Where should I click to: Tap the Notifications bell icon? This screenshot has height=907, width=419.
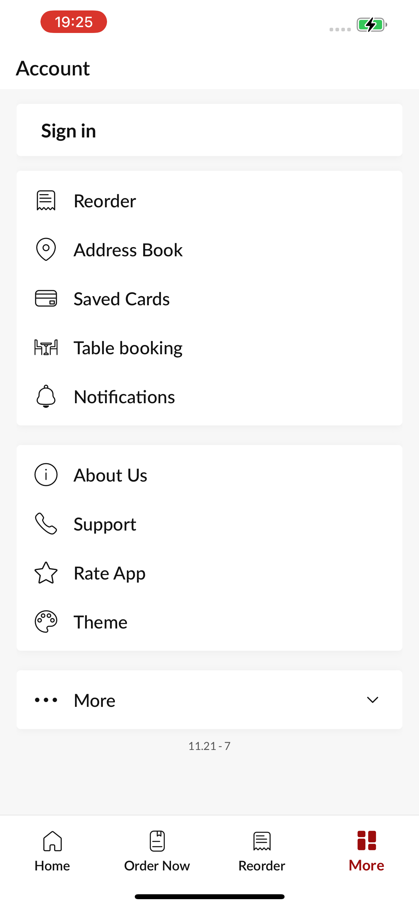(x=46, y=396)
